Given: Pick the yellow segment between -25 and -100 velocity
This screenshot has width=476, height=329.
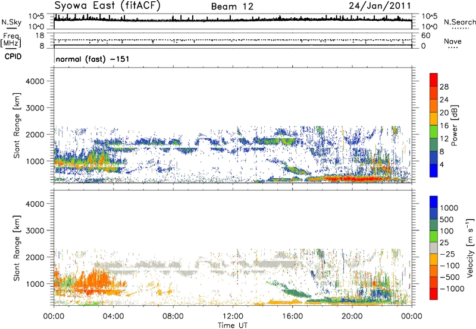Looking at the screenshot, I should pyautogui.click(x=434, y=260).
